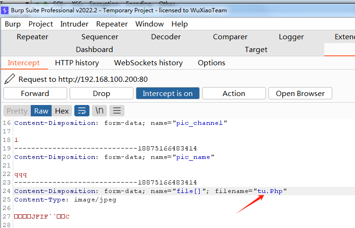
Task: Click the value 1 on line 18
Action: [x=16, y=140]
